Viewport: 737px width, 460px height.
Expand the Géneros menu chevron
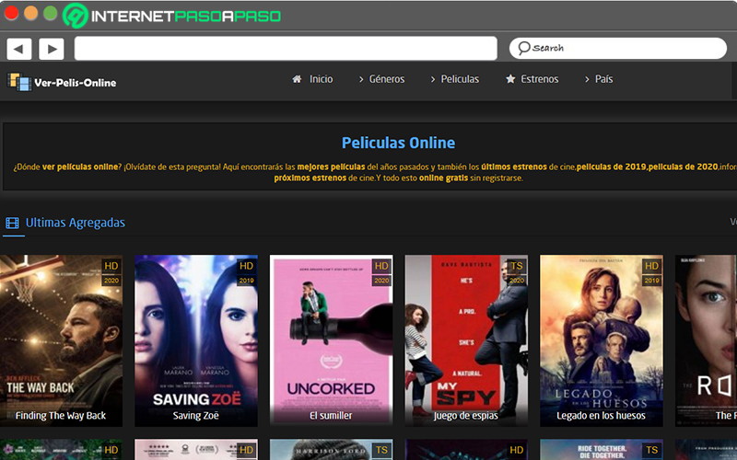click(x=361, y=79)
